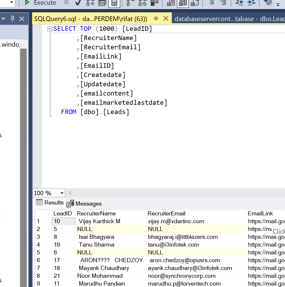The height and width of the screenshot is (287, 285).
Task: Select cell 'bhagyaraj.i@ittblazers.com'
Action: tap(196, 237)
